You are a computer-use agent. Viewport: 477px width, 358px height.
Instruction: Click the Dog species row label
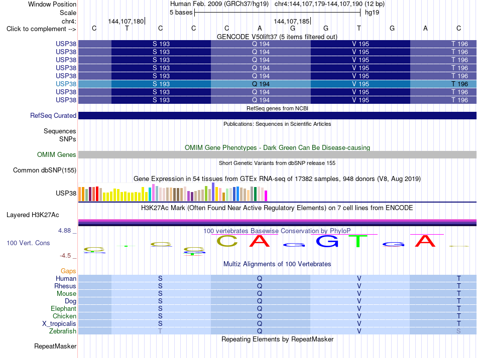click(x=70, y=301)
